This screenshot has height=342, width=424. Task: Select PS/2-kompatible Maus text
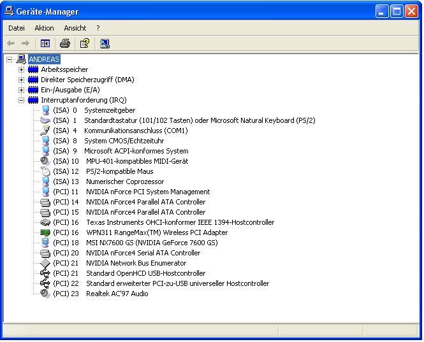(x=119, y=171)
